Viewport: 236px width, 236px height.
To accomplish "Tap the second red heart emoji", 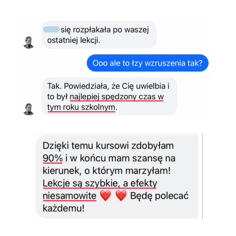I will (x=121, y=195).
